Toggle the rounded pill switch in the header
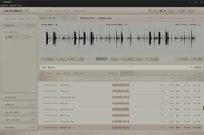 point(161,11)
